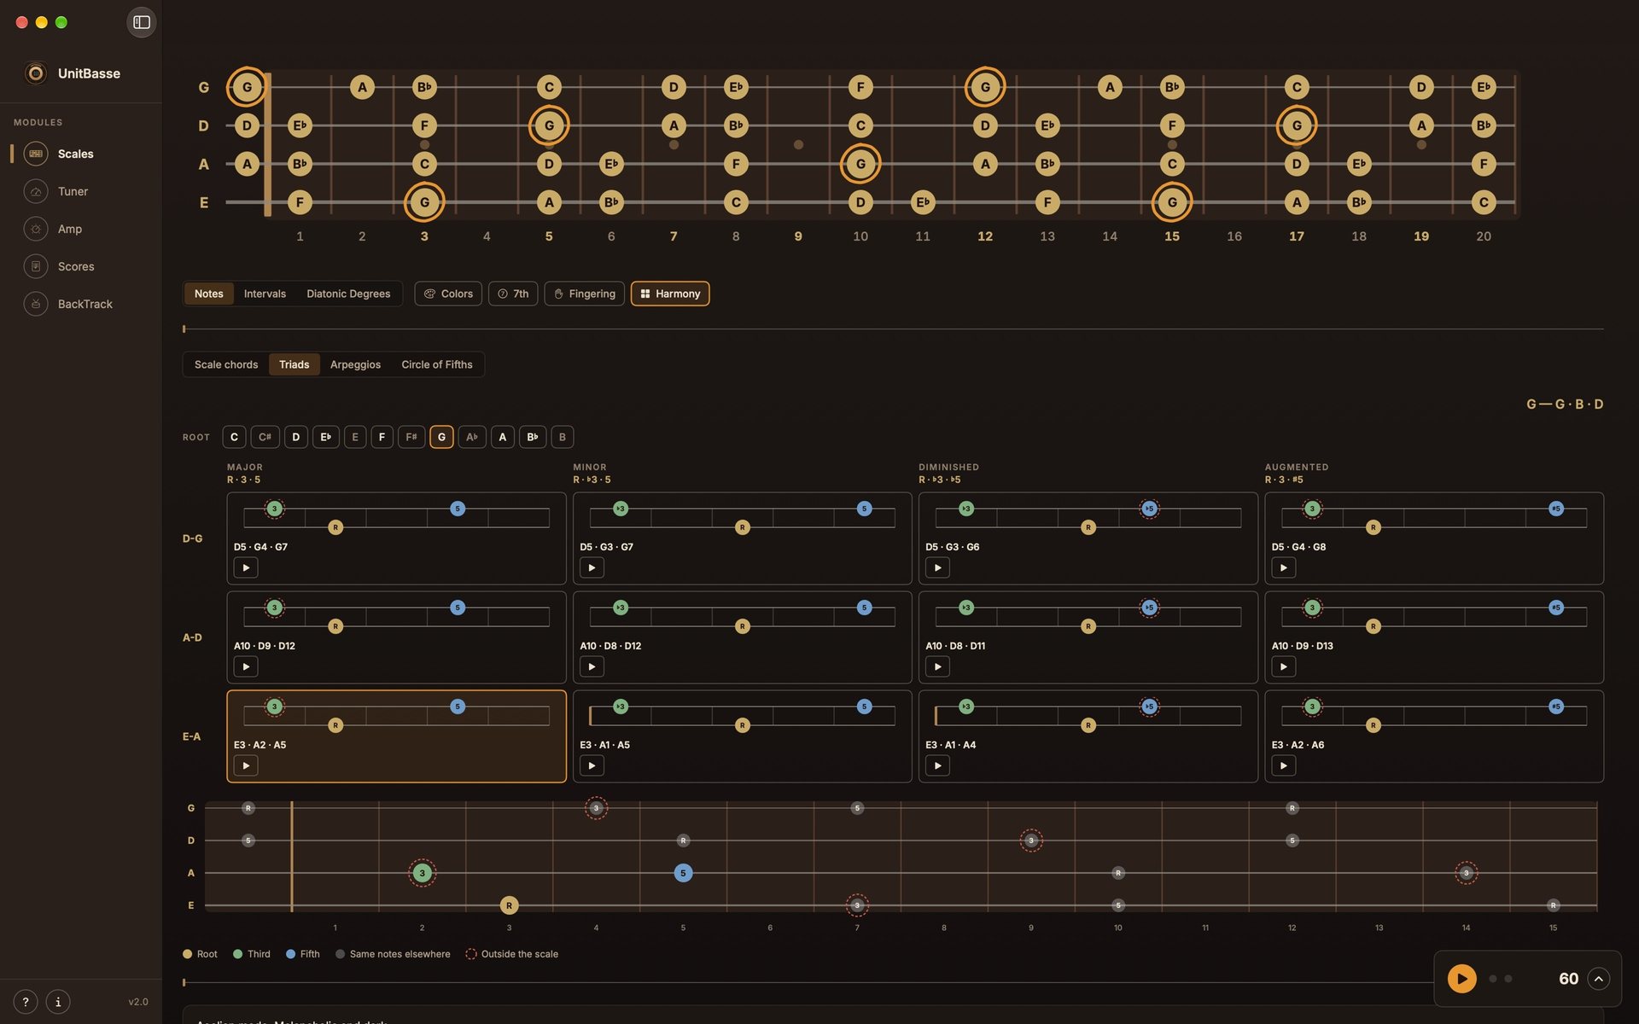Toggle the Colors option
Viewport: 1639px width, 1024px height.
(x=448, y=294)
